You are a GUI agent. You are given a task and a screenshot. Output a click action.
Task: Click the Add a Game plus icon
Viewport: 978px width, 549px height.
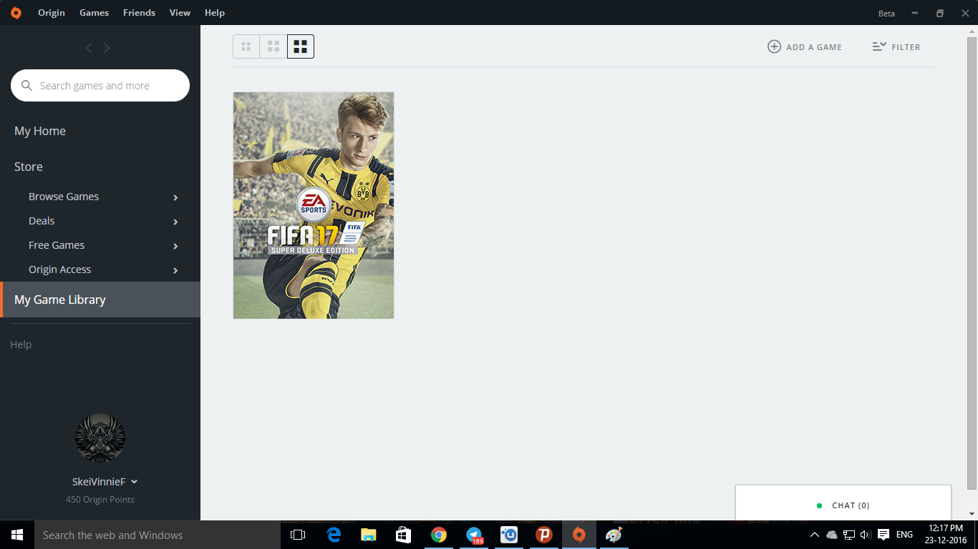click(774, 46)
